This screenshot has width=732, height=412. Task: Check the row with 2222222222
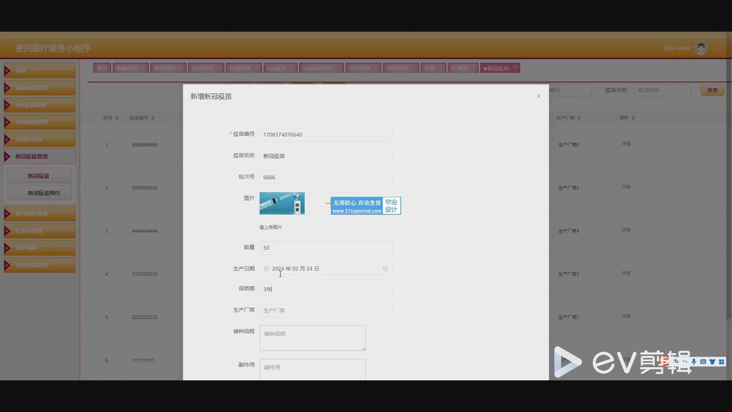point(87,317)
